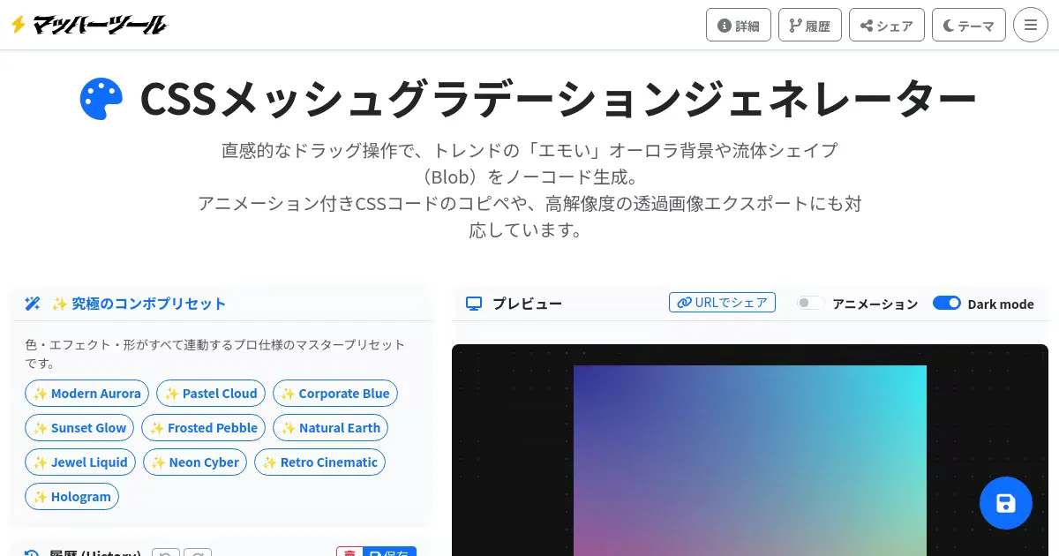Click the マッハーツール lightning logo
This screenshot has width=1059, height=556.
(x=88, y=25)
